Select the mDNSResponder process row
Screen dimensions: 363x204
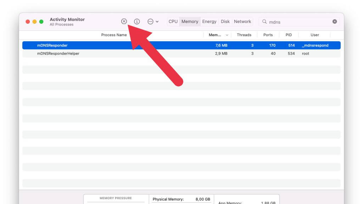181,45
